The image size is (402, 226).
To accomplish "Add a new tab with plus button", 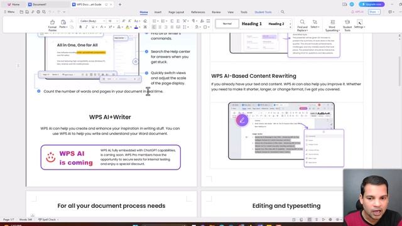I will click(x=120, y=4).
